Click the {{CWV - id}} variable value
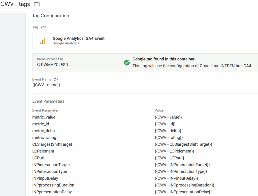This screenshot has height=196, width=258. pos(165,124)
